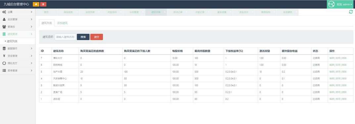The height and width of the screenshot is (124, 355).
Task: Open the admin user dropdown
Action: point(341,4)
